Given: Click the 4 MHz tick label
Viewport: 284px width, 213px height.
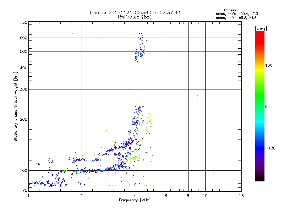Looking at the screenshot, I should [135, 196].
